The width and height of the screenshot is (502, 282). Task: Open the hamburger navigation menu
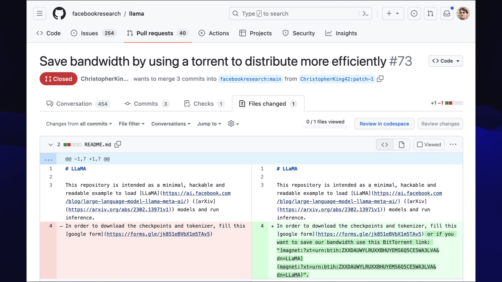[x=39, y=13]
